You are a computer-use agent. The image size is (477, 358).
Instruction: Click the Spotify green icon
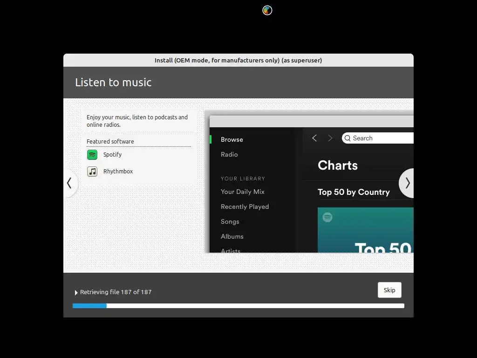tap(92, 155)
